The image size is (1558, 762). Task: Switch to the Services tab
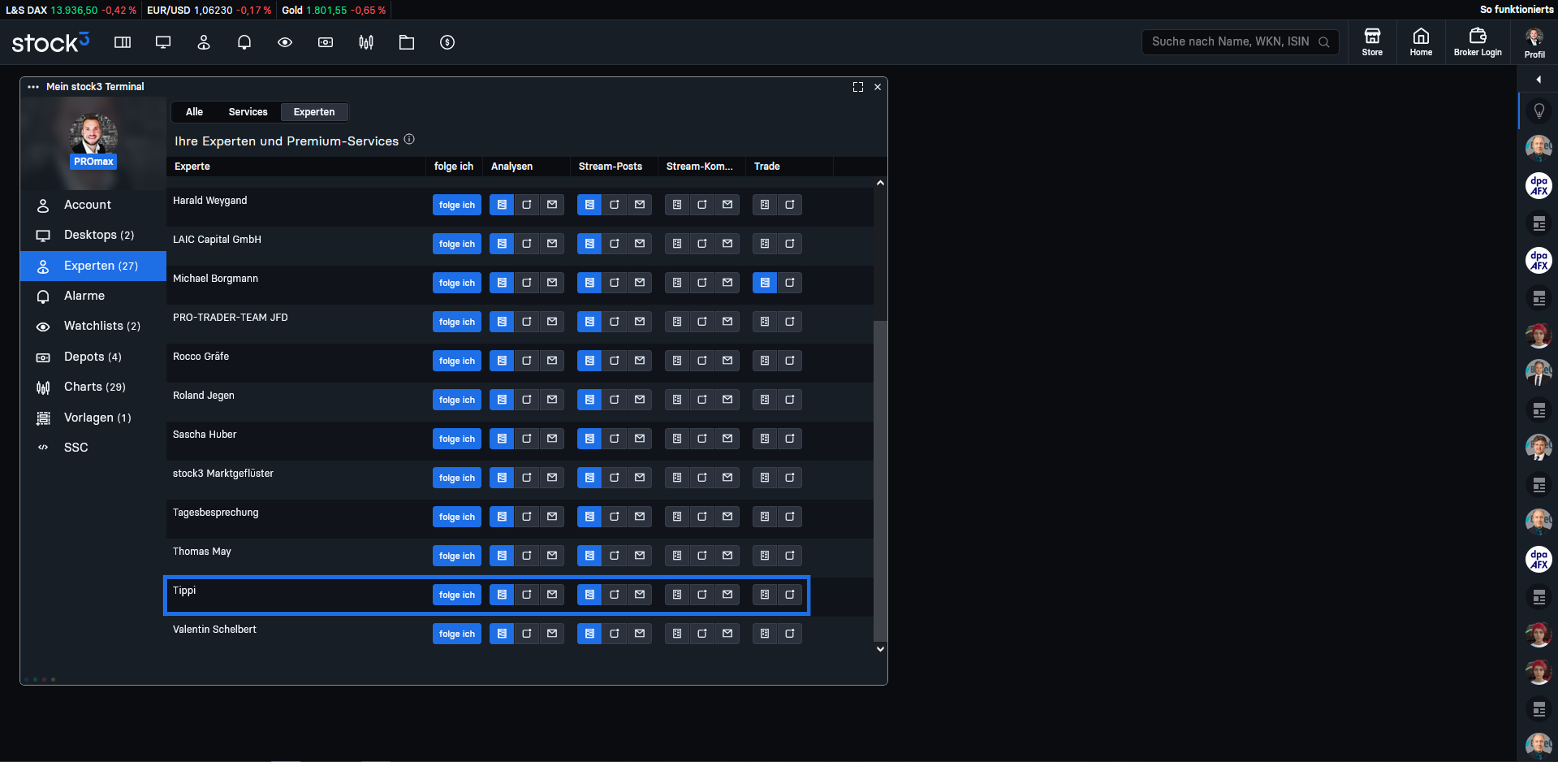pos(248,112)
